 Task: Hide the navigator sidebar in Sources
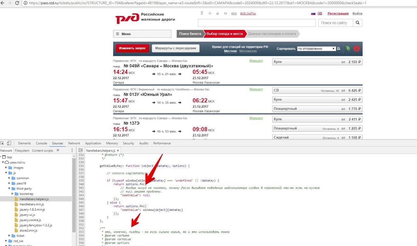coord(80,150)
